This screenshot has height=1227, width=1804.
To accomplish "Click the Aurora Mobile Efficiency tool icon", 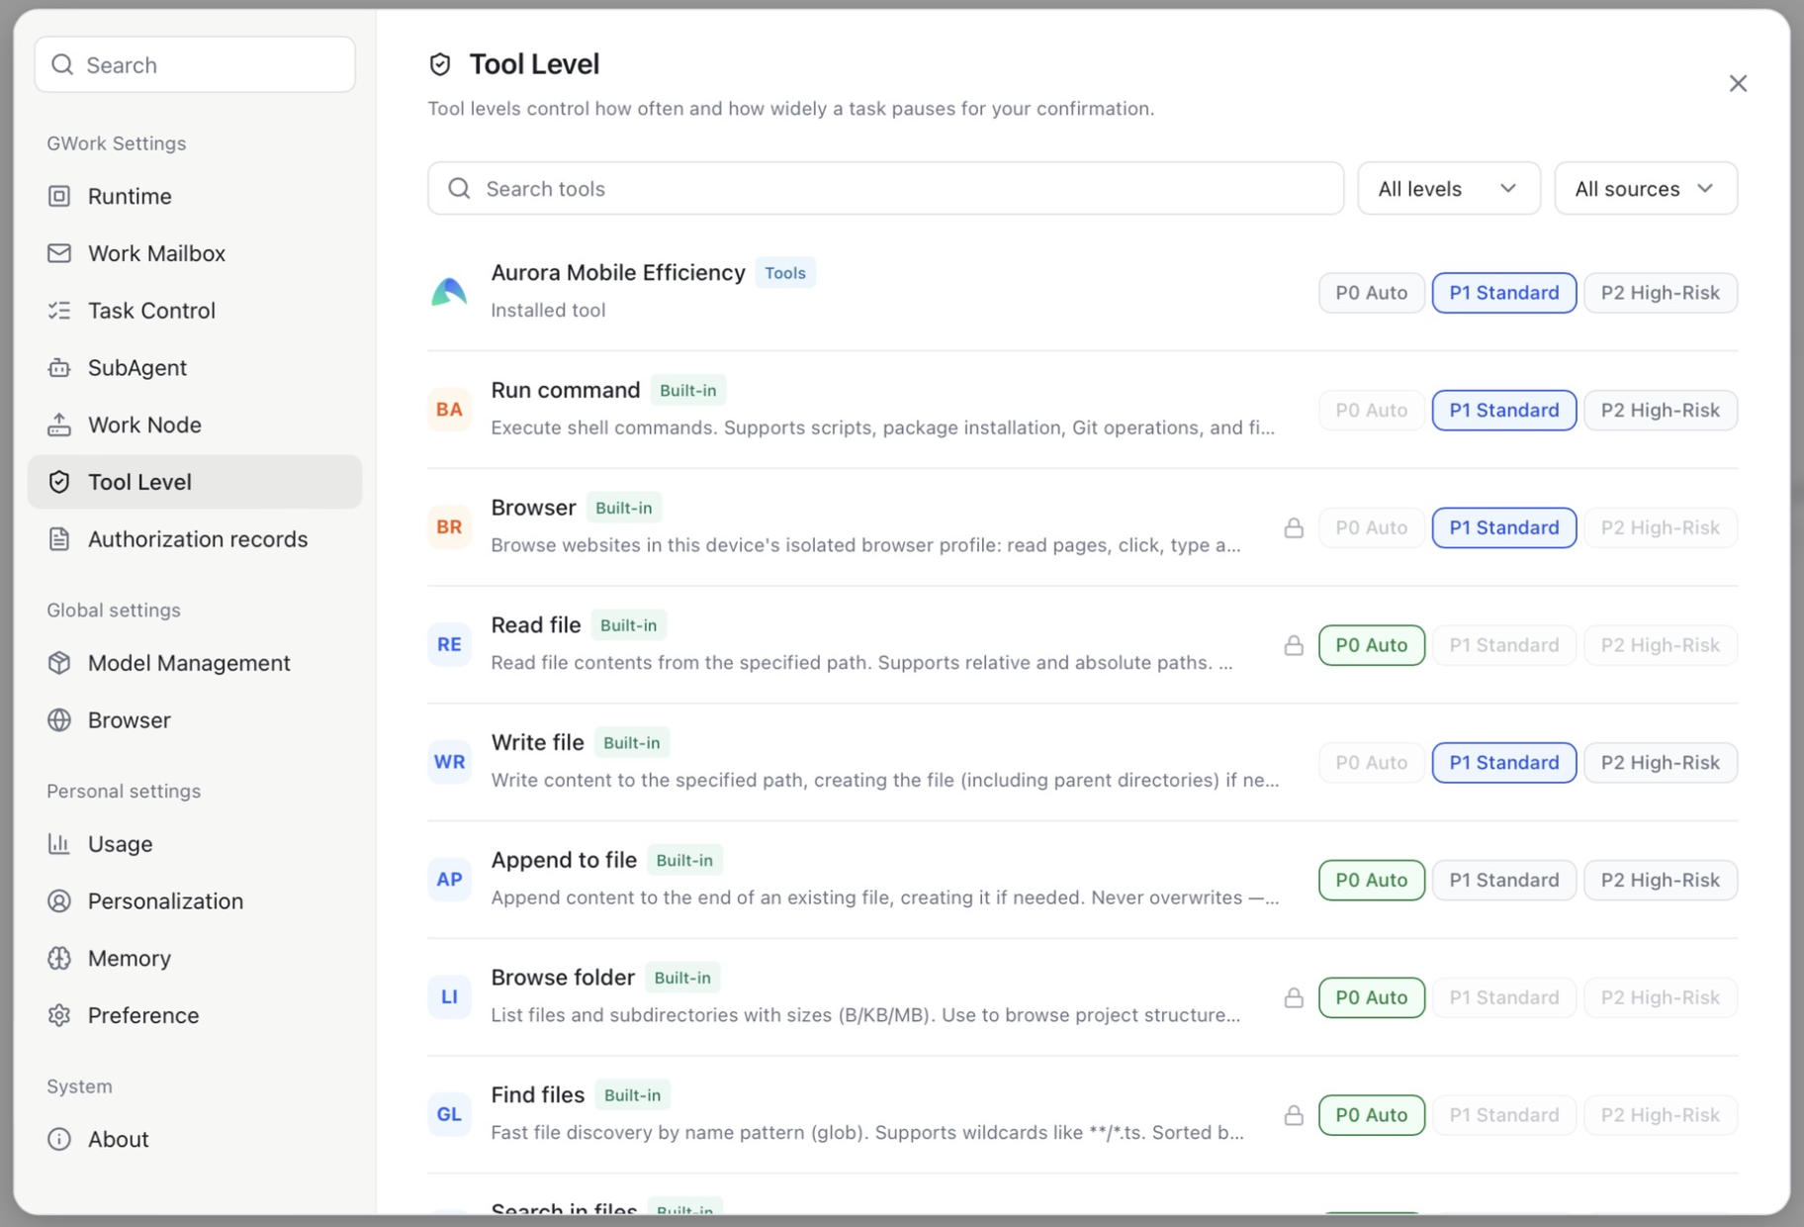I will (449, 292).
